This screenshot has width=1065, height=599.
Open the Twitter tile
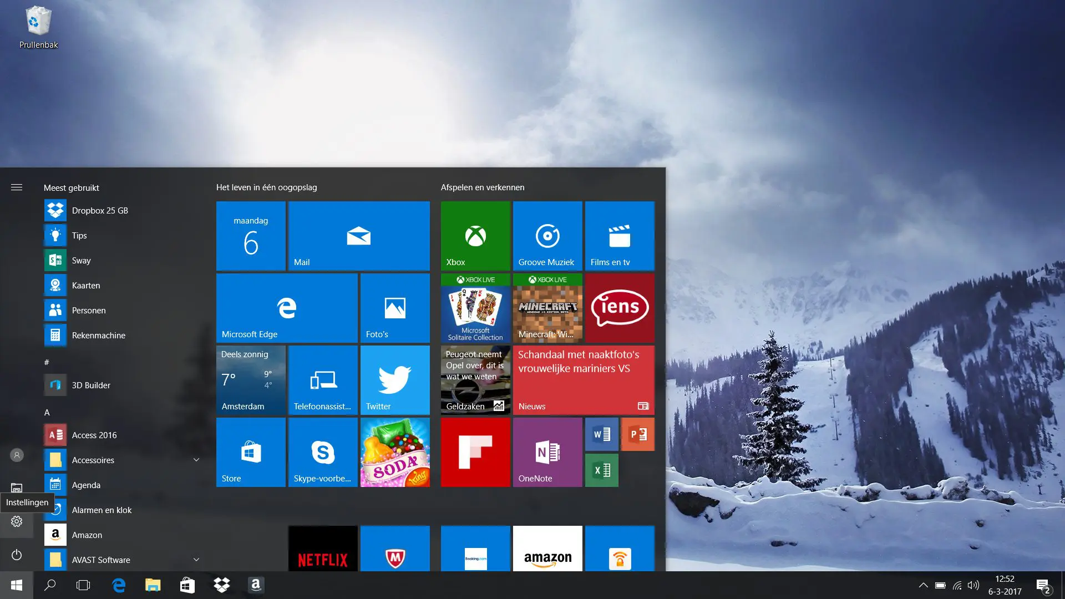[x=395, y=380]
